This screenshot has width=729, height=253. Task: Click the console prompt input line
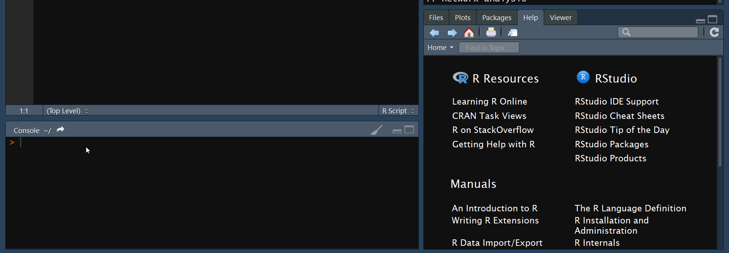pyautogui.click(x=213, y=142)
